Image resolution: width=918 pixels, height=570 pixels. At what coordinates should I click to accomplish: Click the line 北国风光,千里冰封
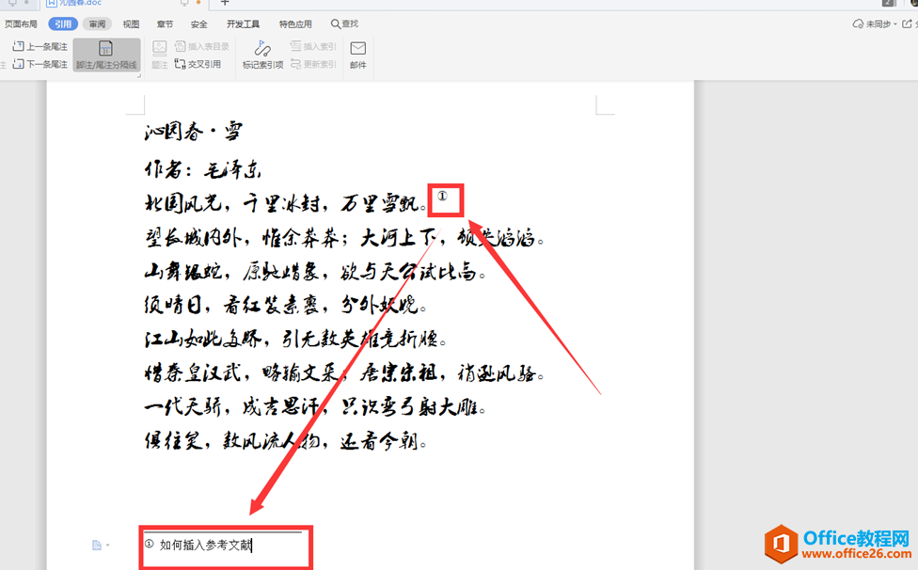tap(286, 204)
